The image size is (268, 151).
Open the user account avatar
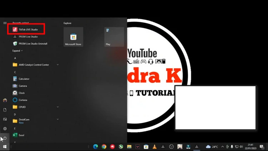click(5, 100)
